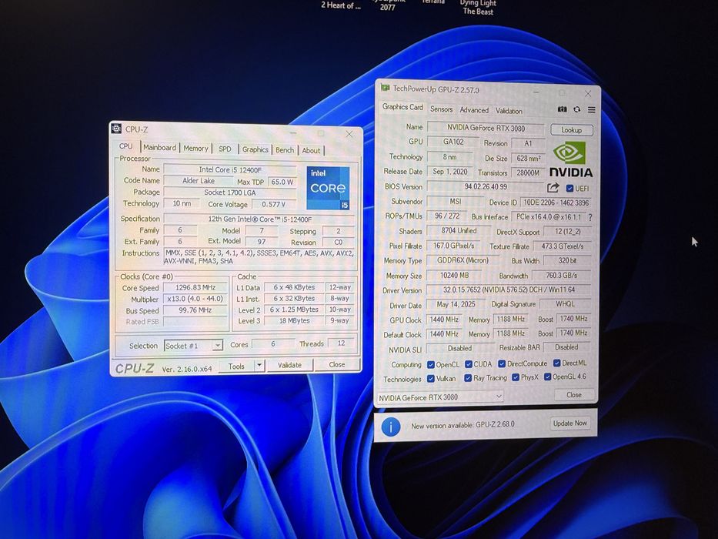Click the GPU-Z title bar app icon

(386, 88)
